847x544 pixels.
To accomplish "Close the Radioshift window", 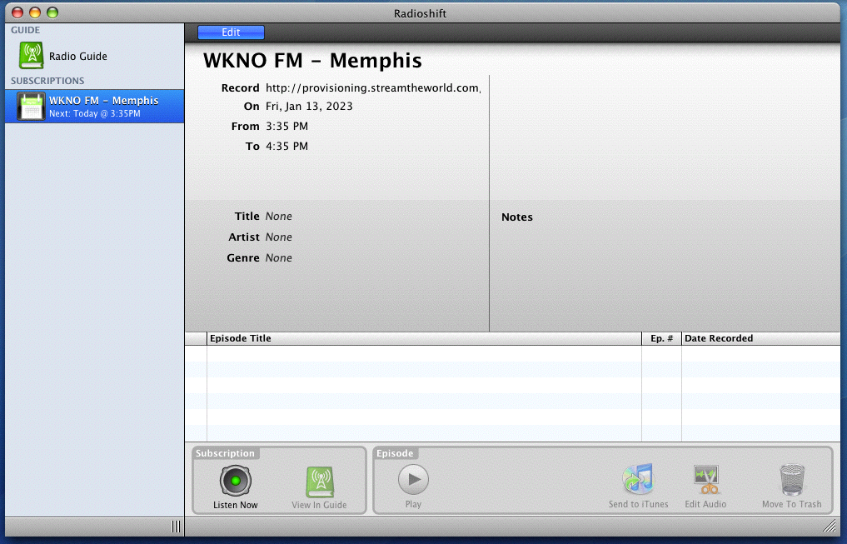I will coord(17,12).
